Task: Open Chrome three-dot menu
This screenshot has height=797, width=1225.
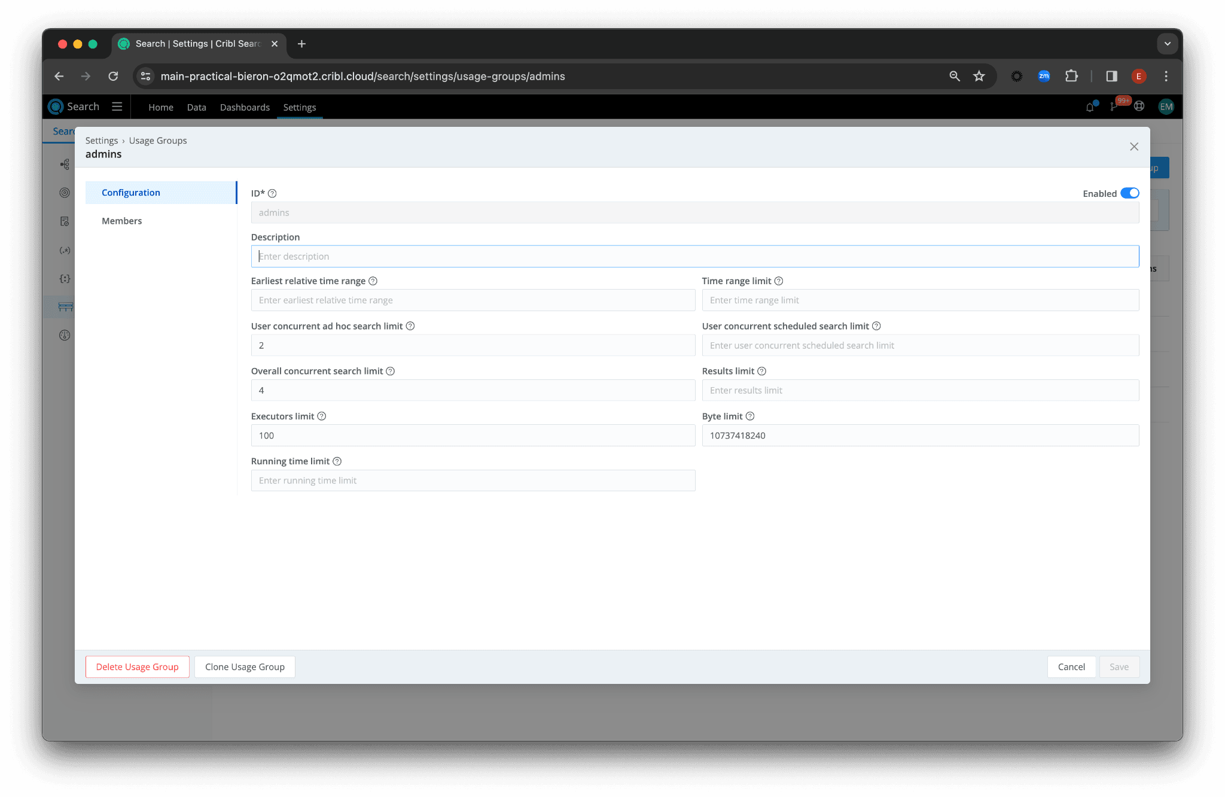Action: (x=1166, y=76)
